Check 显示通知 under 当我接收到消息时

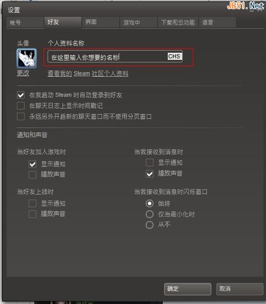(x=149, y=162)
